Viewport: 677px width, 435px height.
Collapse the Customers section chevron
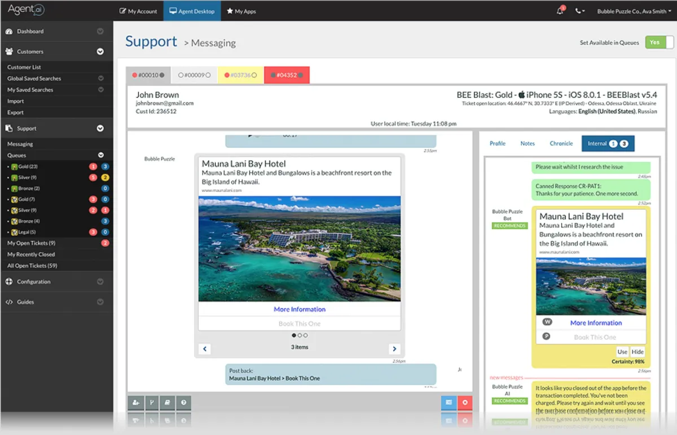[x=100, y=51]
